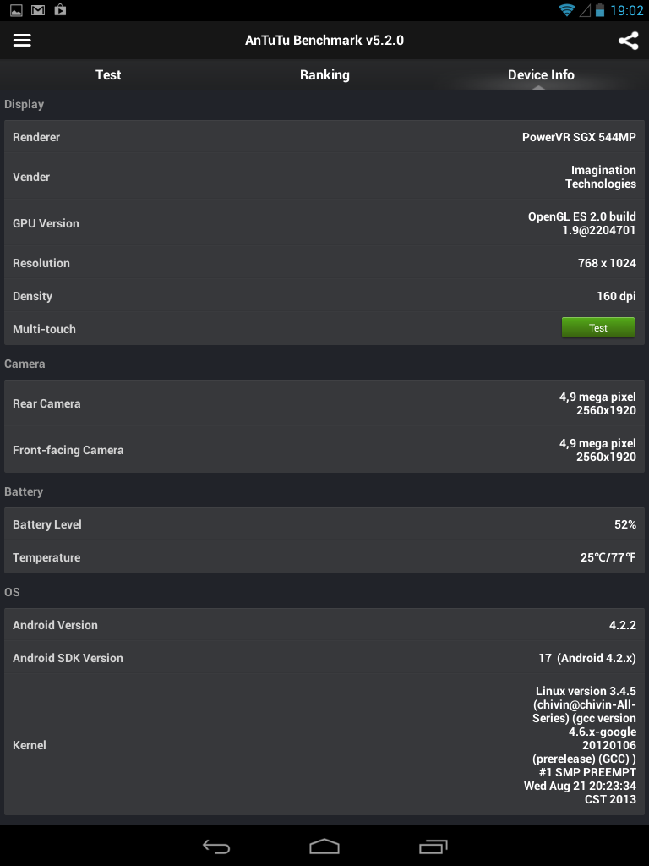Tap the Renderer row
The image size is (649, 866).
pyautogui.click(x=324, y=137)
